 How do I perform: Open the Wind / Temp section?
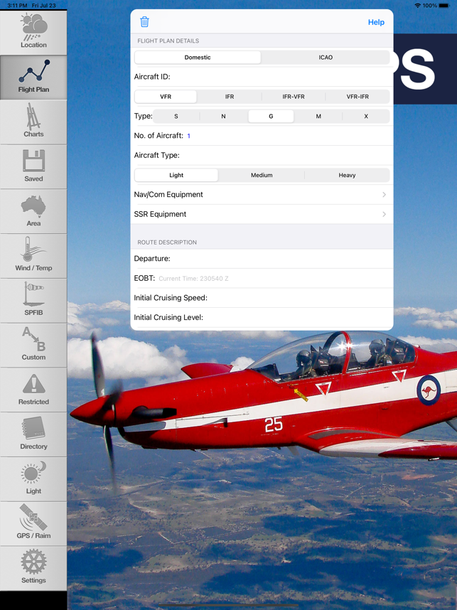coord(33,256)
